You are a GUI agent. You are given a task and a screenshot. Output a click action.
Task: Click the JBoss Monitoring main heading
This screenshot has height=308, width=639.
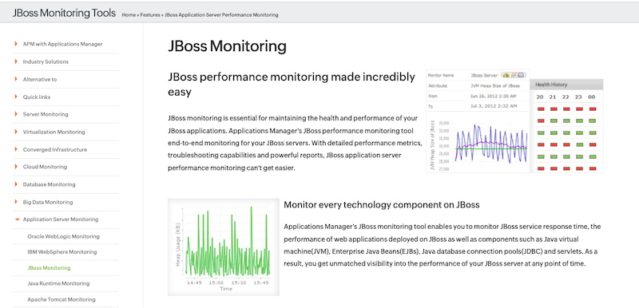click(228, 46)
